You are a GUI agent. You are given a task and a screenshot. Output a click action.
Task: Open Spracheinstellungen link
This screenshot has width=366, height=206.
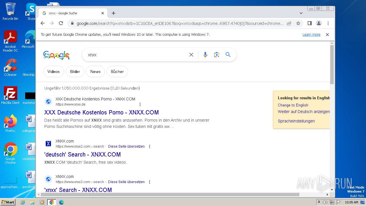tap(296, 121)
